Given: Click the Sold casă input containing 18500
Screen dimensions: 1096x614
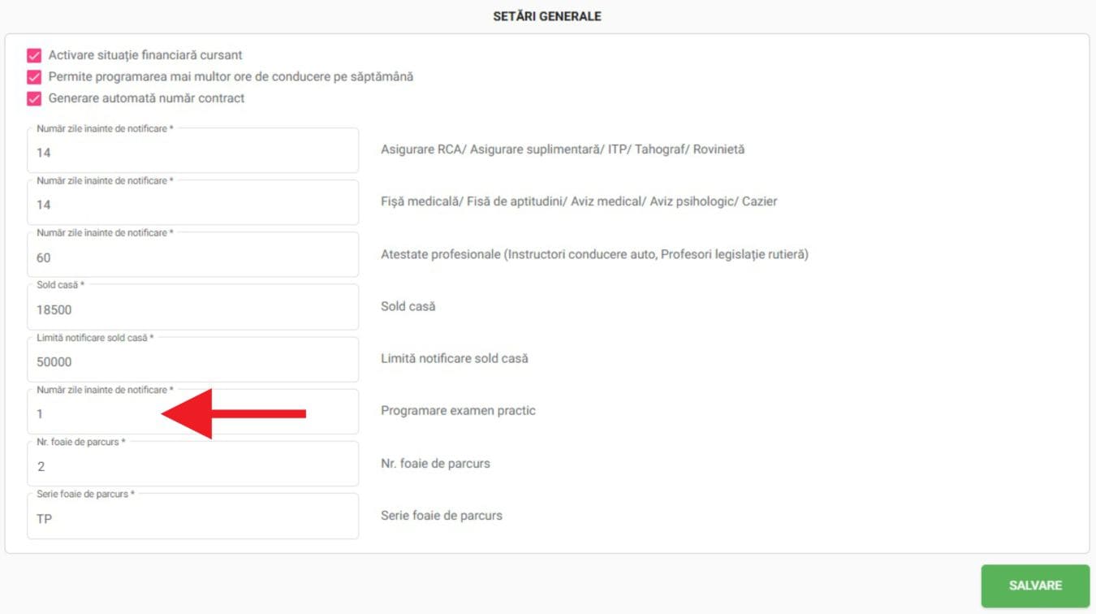Looking at the screenshot, I should pos(192,309).
